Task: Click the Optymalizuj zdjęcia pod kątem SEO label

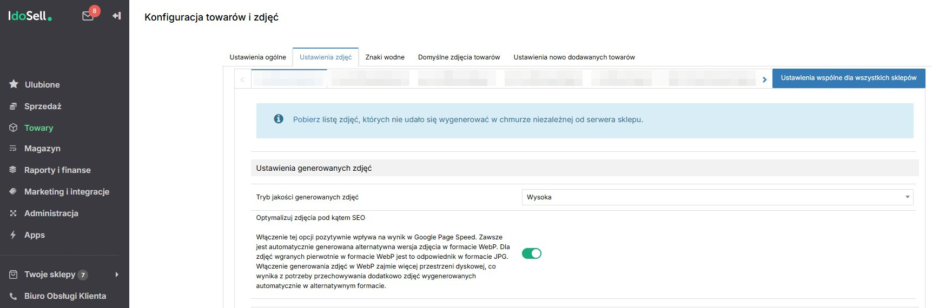Action: click(x=310, y=218)
